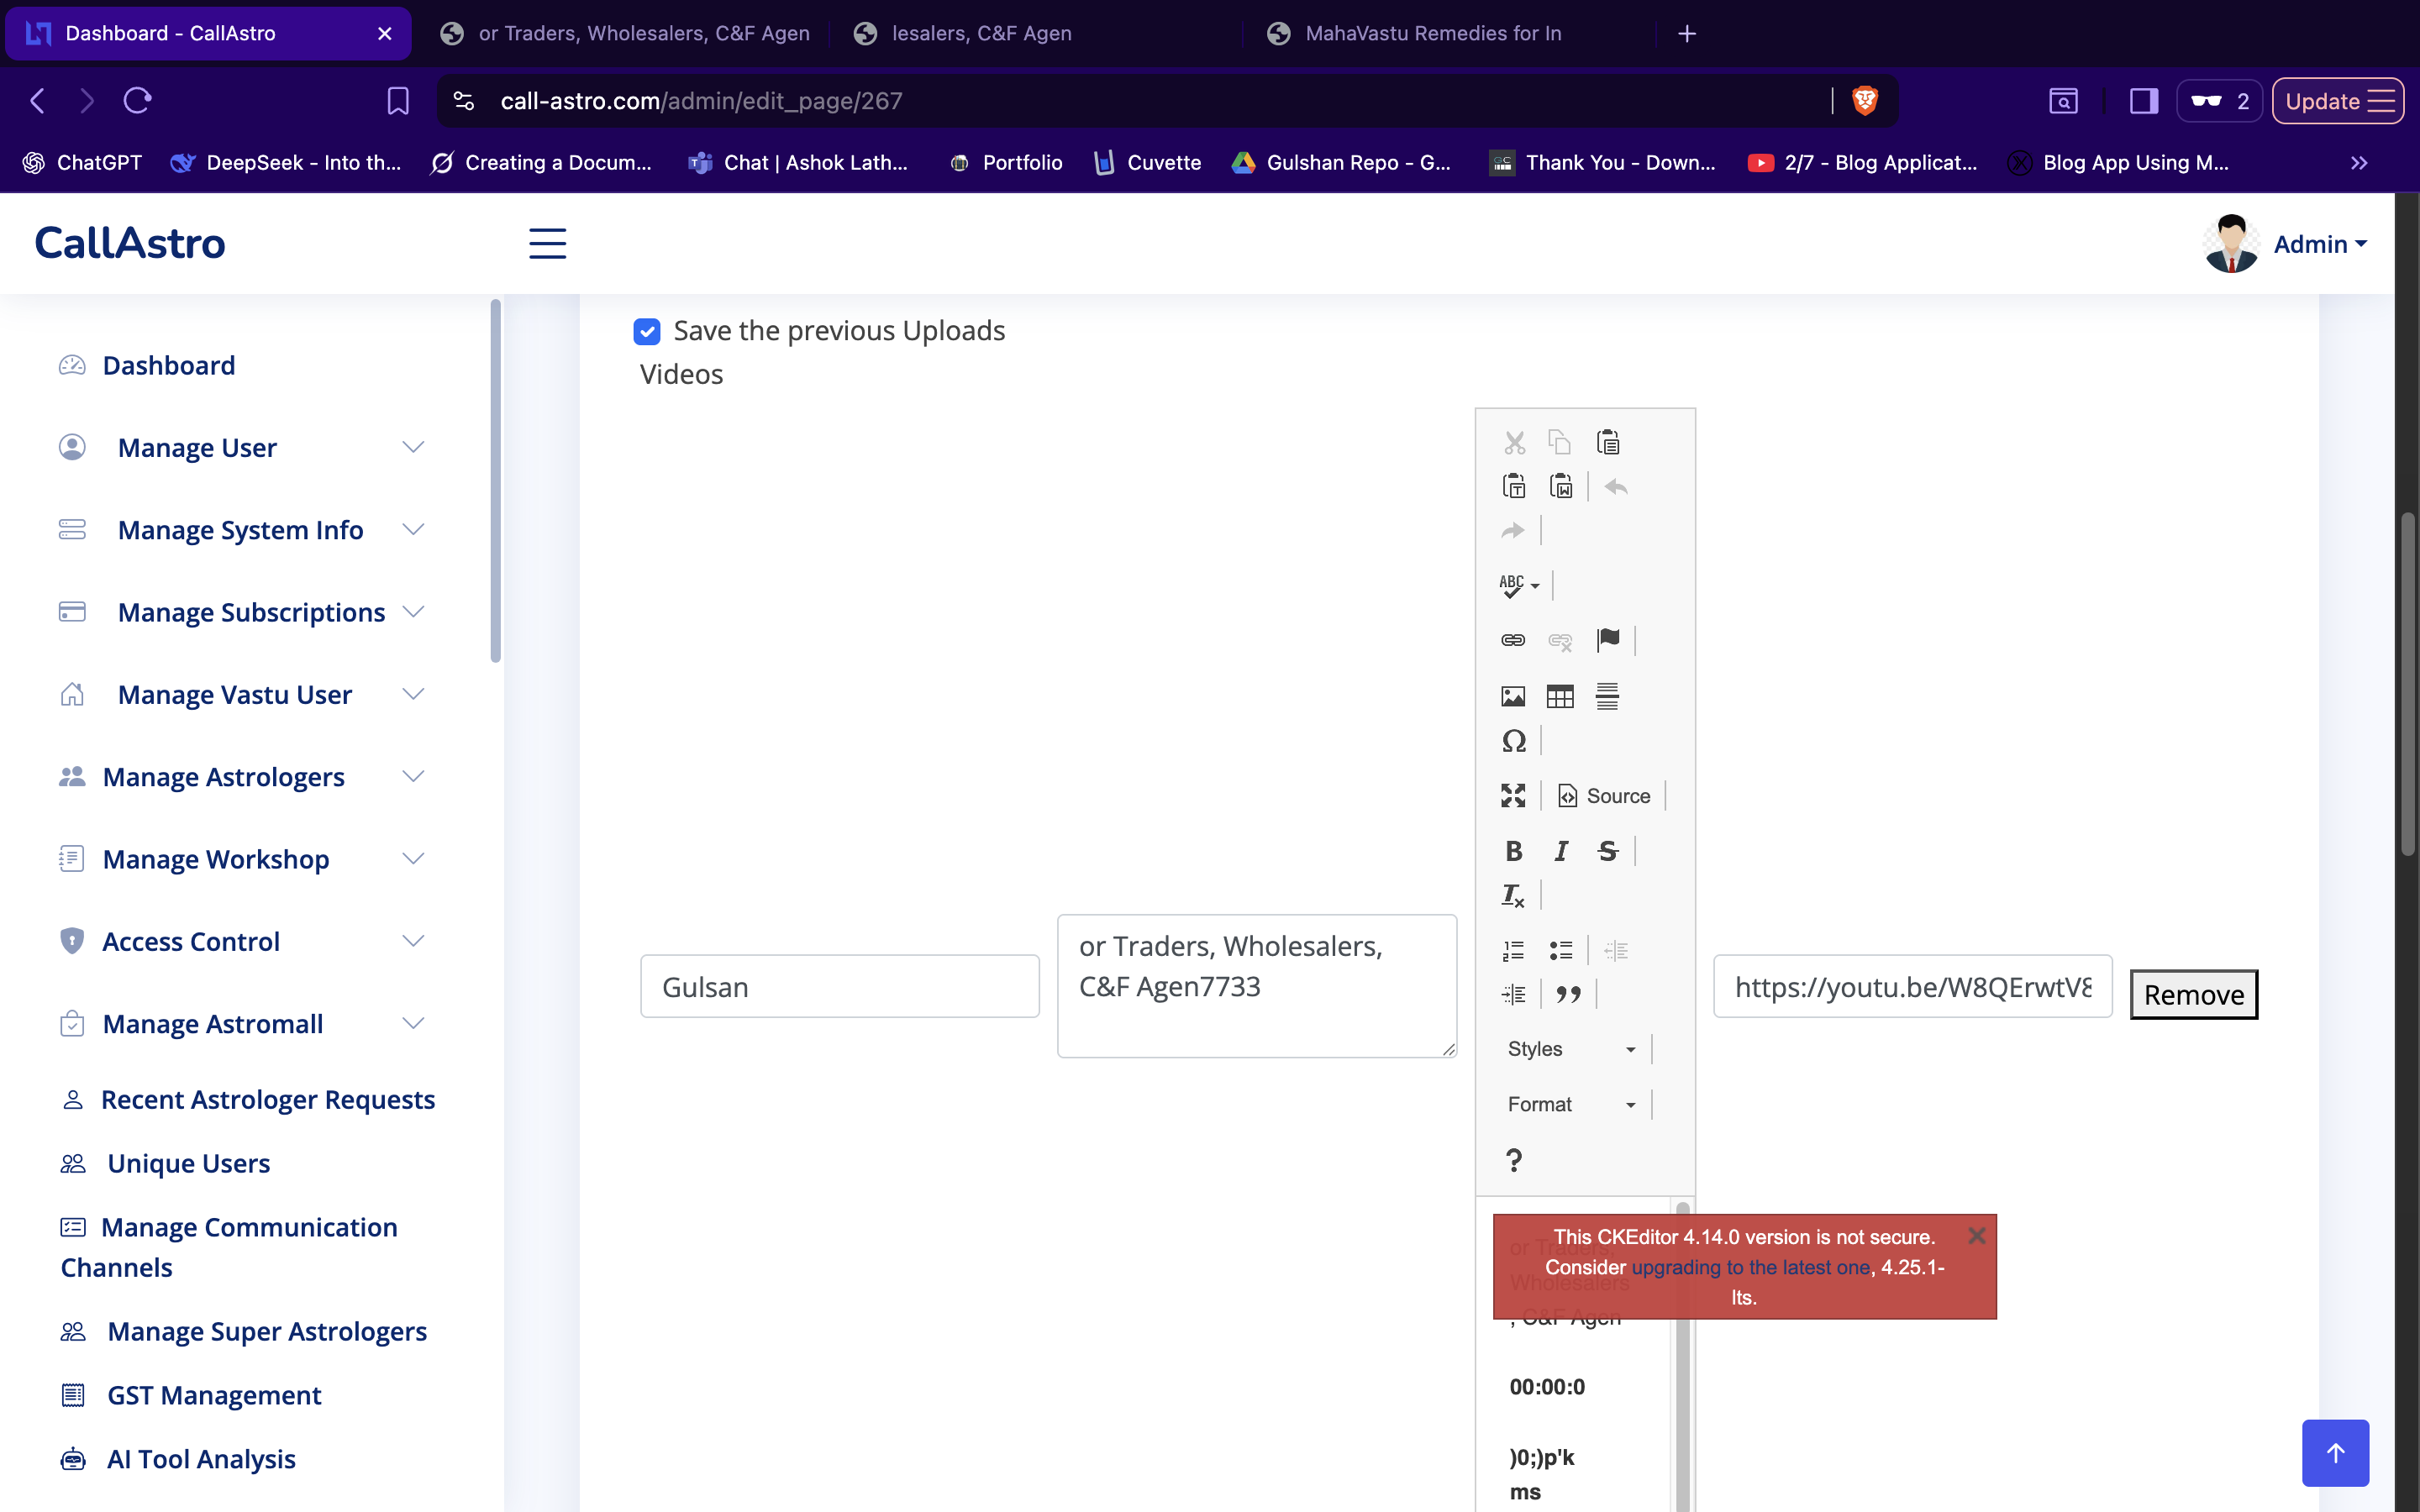
Task: Open the ChatGPT bookmark
Action: (82, 162)
